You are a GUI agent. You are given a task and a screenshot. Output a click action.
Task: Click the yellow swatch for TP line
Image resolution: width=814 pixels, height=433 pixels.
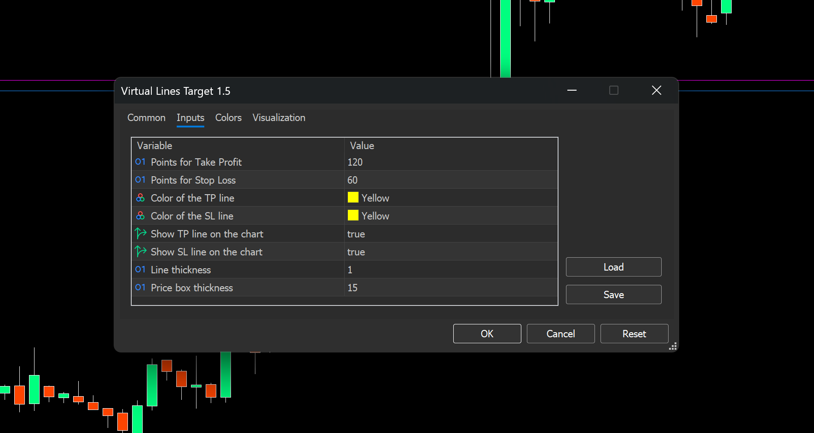coord(353,197)
